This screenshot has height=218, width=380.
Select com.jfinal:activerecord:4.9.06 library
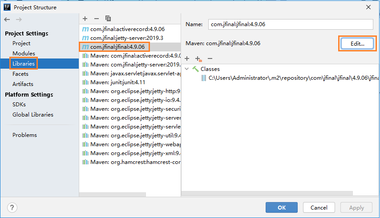(130, 29)
